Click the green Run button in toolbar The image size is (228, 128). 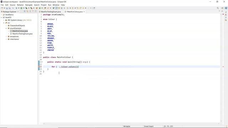pyautogui.click(x=21, y=8)
